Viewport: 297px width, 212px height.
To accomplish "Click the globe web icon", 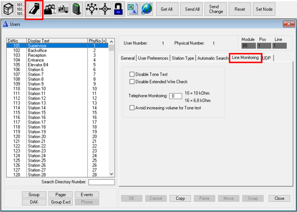I will point(147,9).
